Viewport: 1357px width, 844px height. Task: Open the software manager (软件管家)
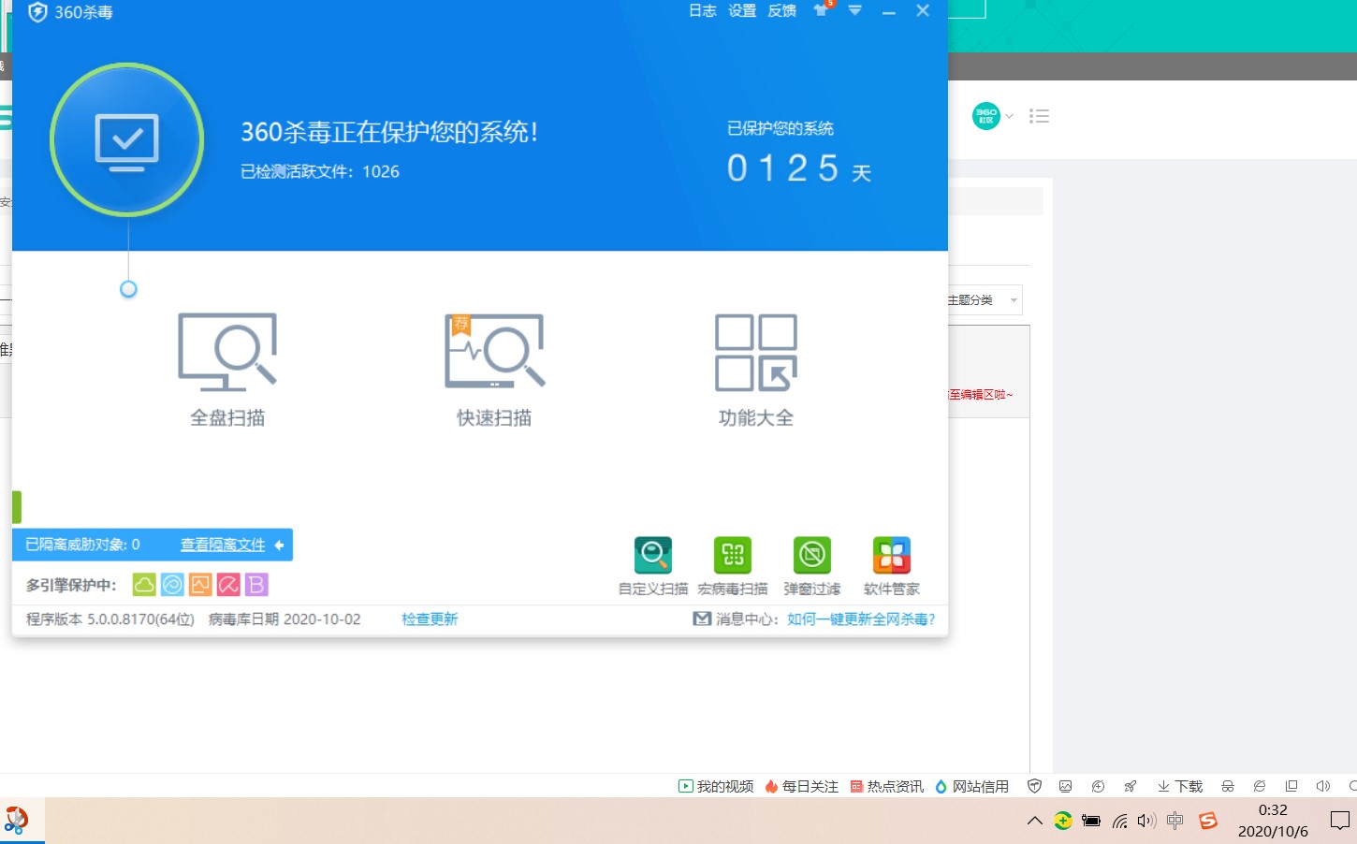click(892, 565)
